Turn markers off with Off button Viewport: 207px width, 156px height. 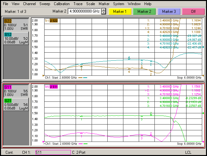pyautogui.click(x=193, y=12)
